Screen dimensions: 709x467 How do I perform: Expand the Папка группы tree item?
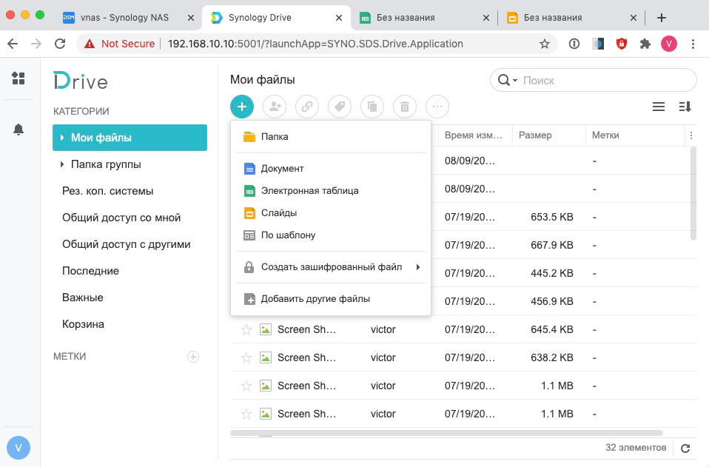[62, 164]
